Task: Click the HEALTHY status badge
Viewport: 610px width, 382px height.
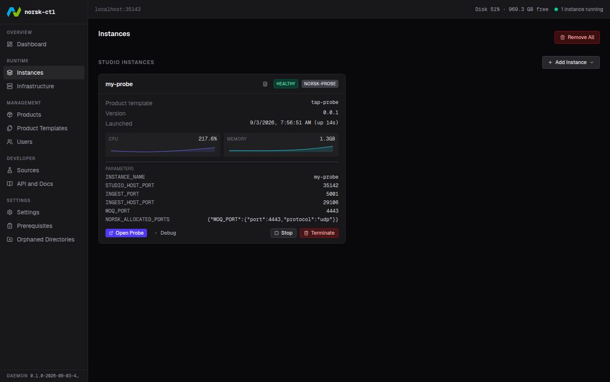Action: coord(286,84)
